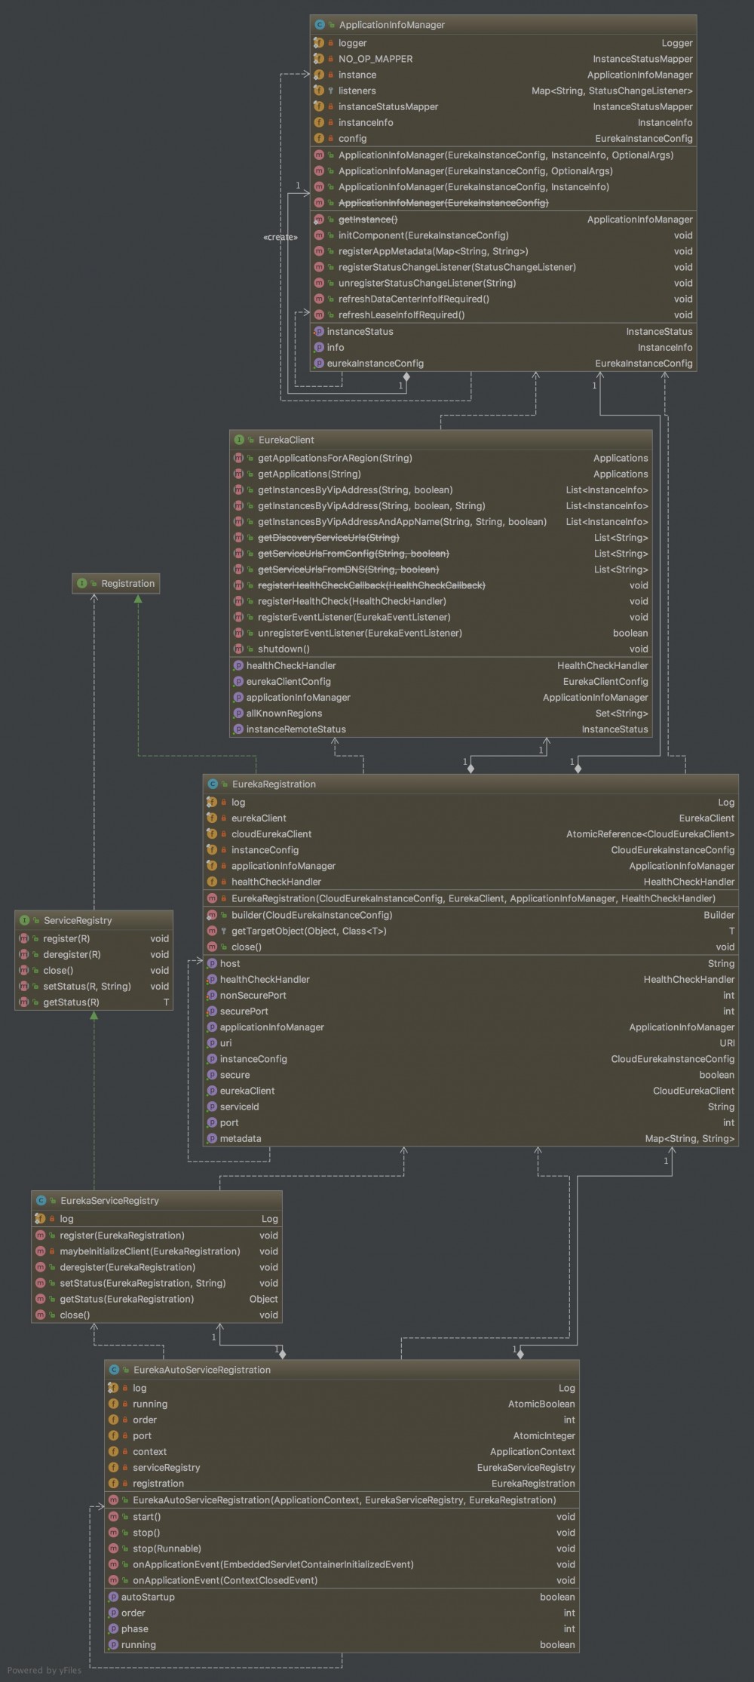Screen dimensions: 754x1682
Task: Click the class icon beside ApplicationInfoManager title
Action: pyautogui.click(x=320, y=25)
